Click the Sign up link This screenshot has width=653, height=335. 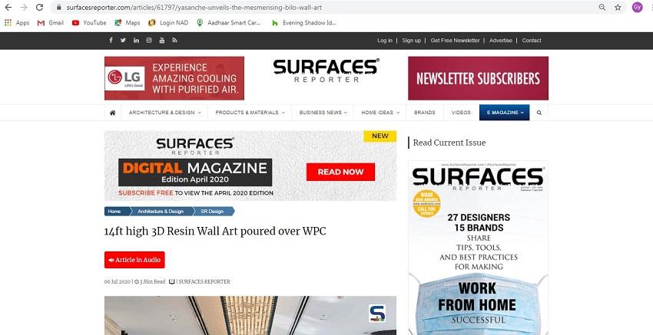tap(412, 41)
